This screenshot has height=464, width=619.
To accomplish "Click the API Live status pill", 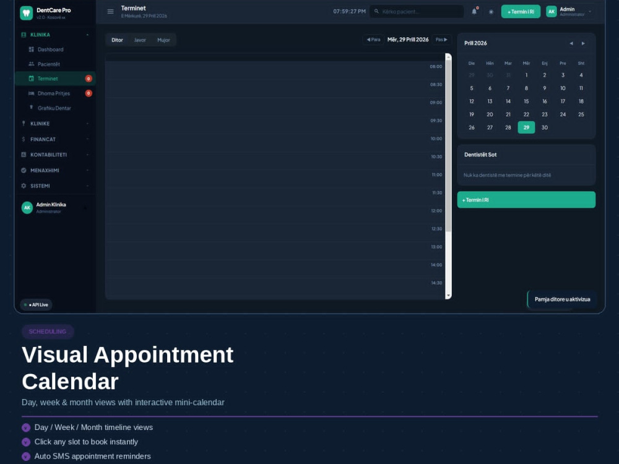I will coord(37,304).
